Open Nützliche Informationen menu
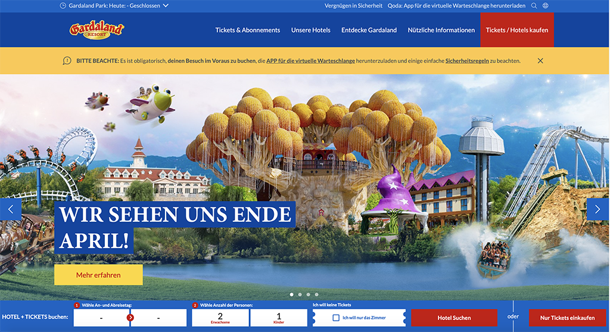This screenshot has height=332, width=610. [x=441, y=30]
